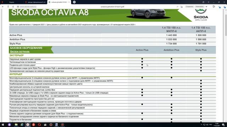Click the Напечатать (Print) button
The height and width of the screenshot is (127, 227).
coord(199,7)
